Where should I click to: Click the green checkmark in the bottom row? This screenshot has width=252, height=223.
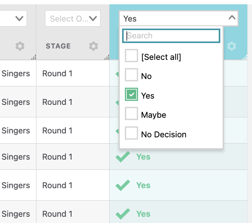123,214
